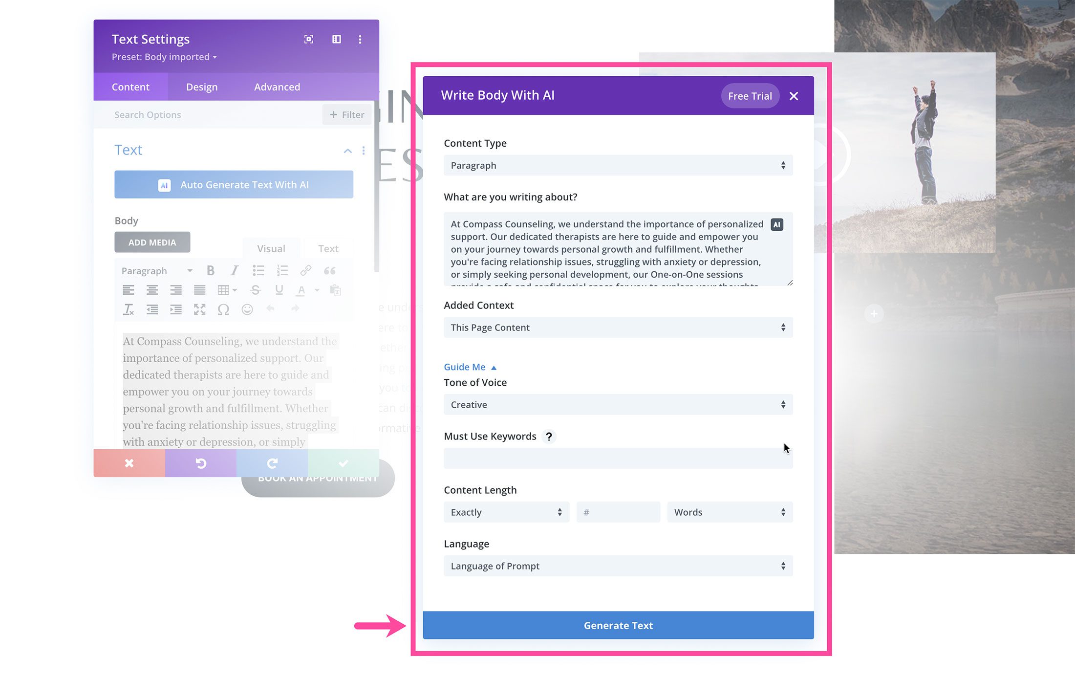Toggle the Visual editor view

click(x=271, y=247)
